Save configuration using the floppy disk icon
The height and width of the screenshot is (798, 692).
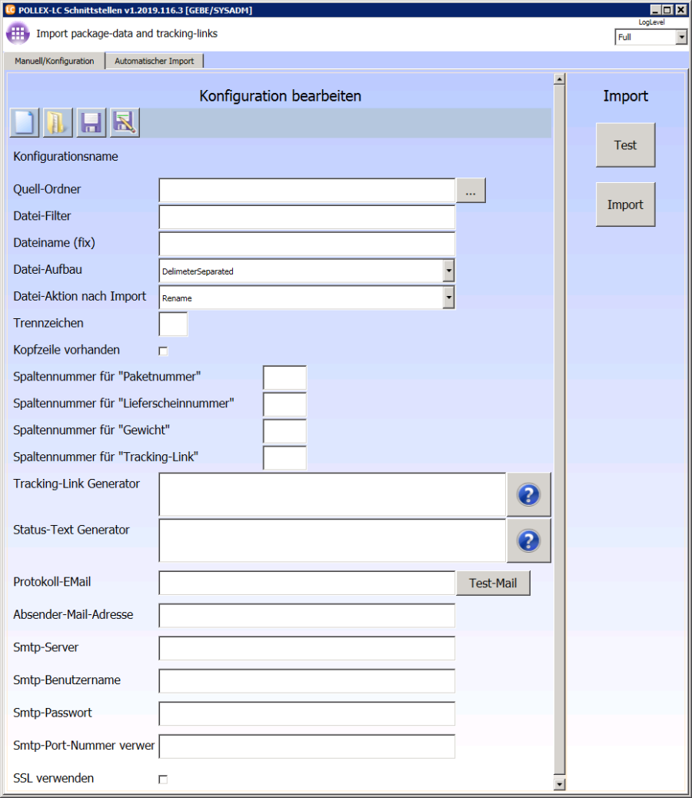pyautogui.click(x=91, y=123)
